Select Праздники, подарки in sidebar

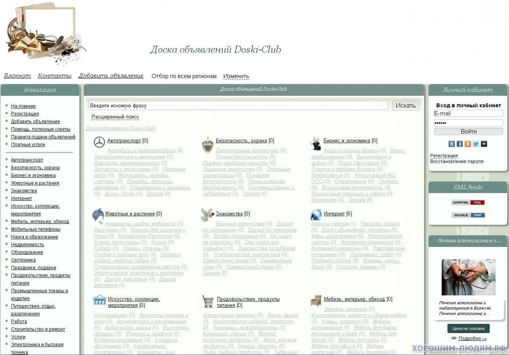34,268
